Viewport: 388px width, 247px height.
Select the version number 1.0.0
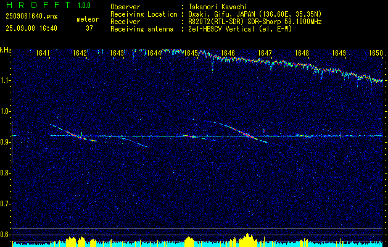pos(84,5)
